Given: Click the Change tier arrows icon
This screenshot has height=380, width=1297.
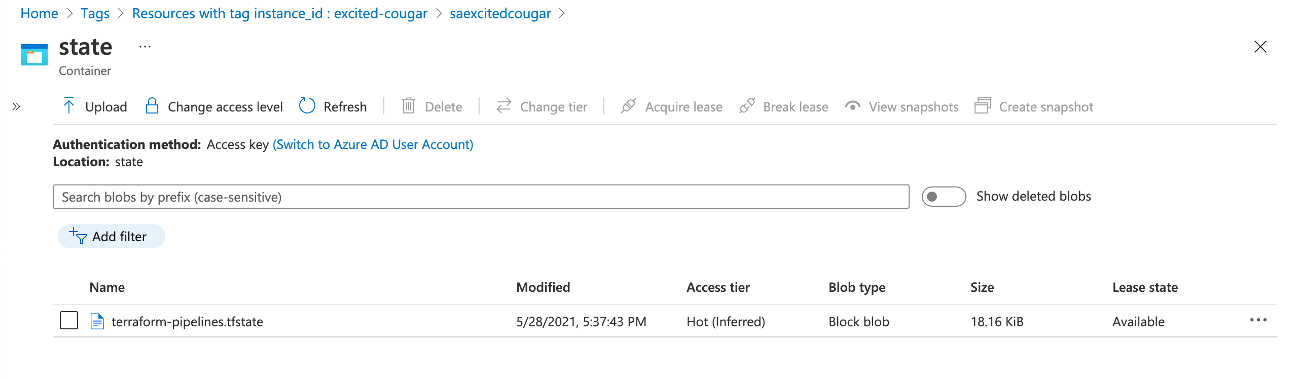Looking at the screenshot, I should (503, 106).
